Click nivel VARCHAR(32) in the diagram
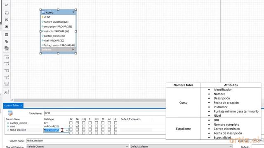This screenshot has width=264, height=148. coord(54,41)
